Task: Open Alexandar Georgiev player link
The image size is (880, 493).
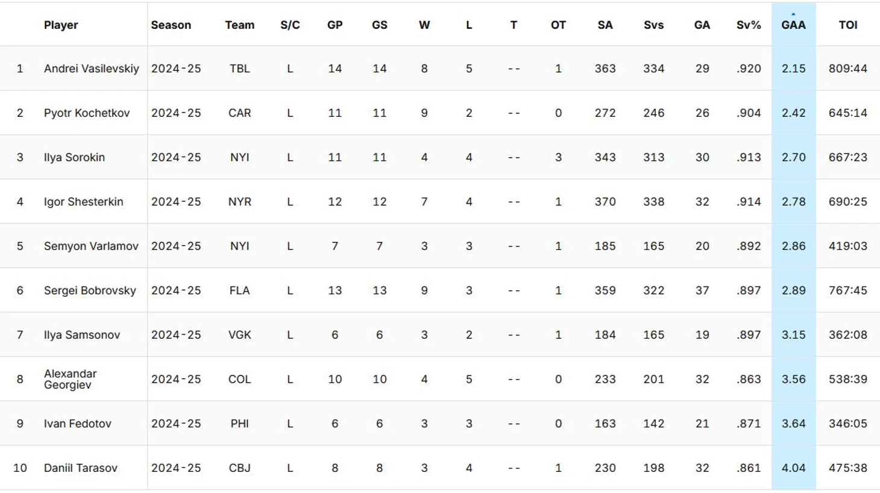Action: (70, 379)
